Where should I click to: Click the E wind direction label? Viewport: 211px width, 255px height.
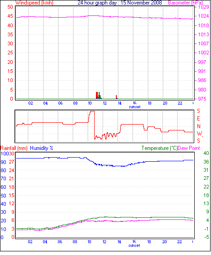pyautogui.click(x=198, y=119)
